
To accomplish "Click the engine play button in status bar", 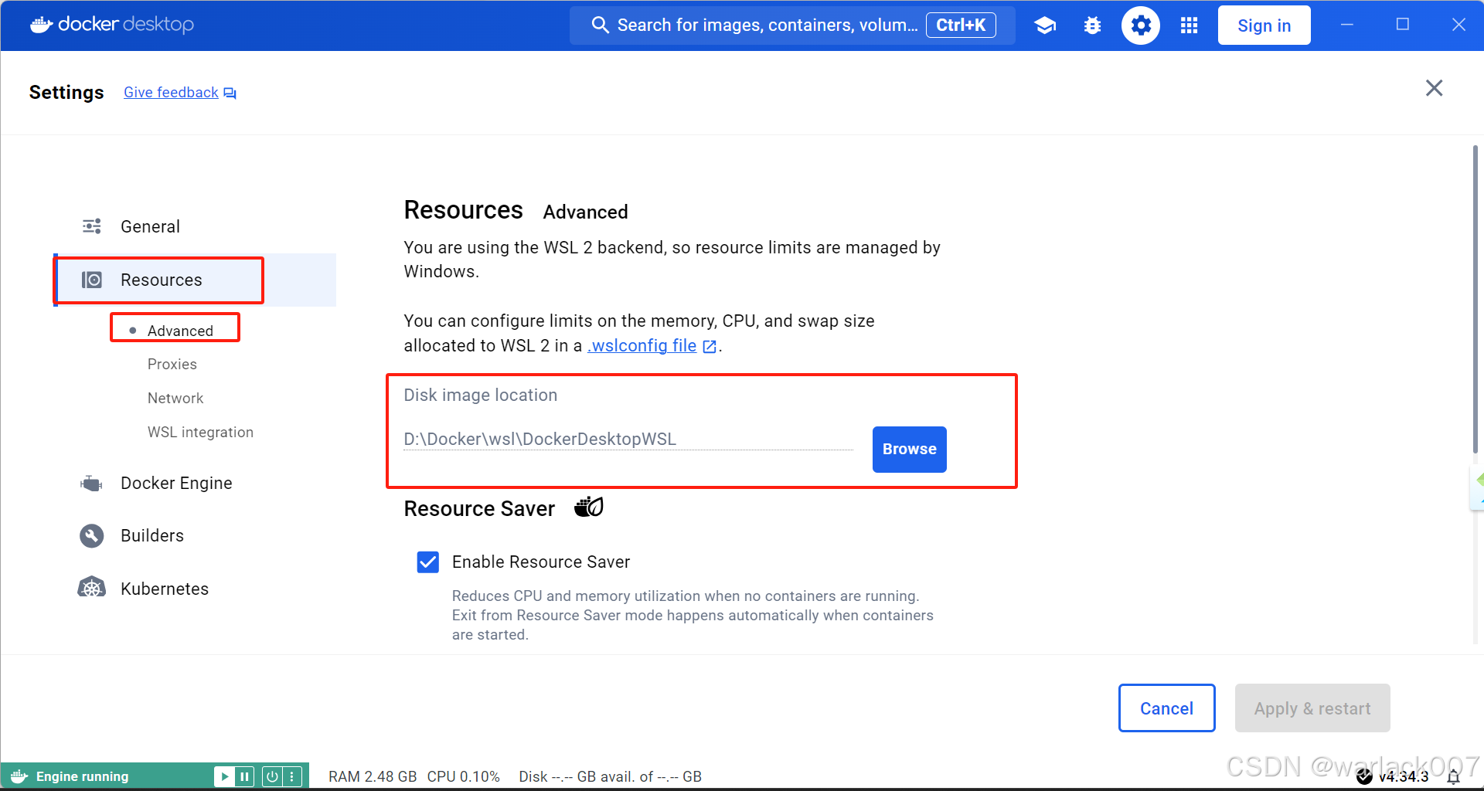I will (224, 776).
